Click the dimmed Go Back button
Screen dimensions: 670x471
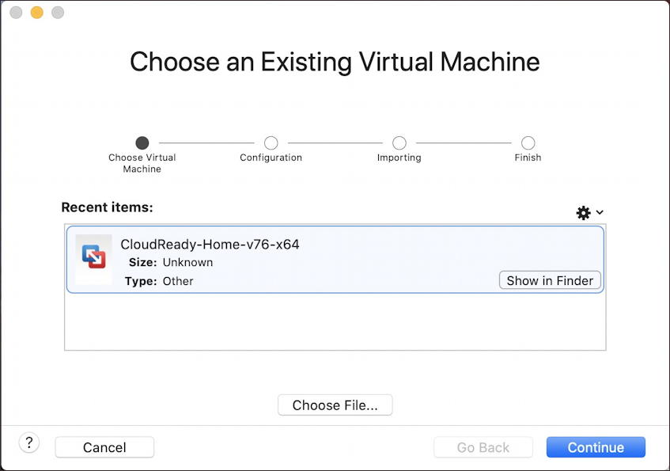coord(483,447)
